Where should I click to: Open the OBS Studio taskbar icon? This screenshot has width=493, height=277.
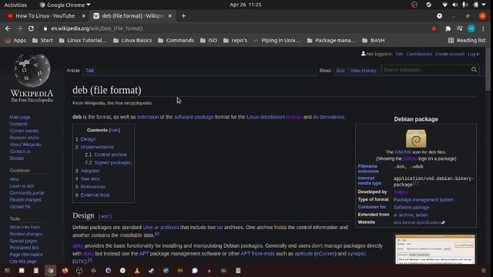pyautogui.click(x=79, y=270)
